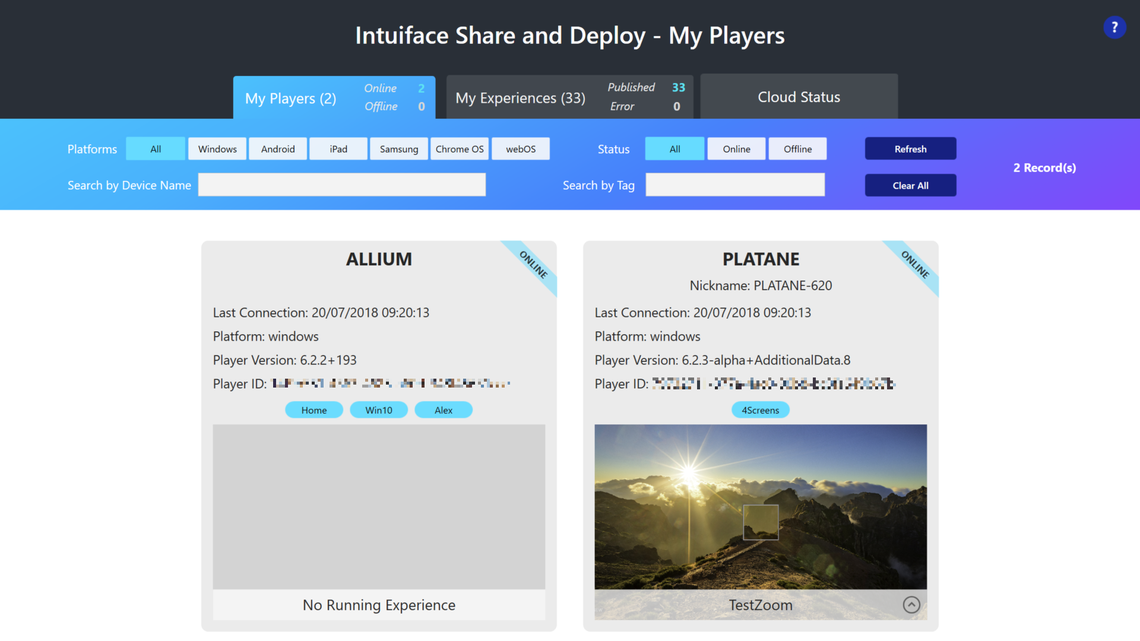Open the help question mark icon

click(1114, 27)
